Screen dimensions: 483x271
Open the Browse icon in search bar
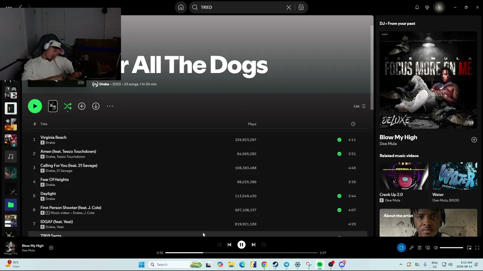301,7
